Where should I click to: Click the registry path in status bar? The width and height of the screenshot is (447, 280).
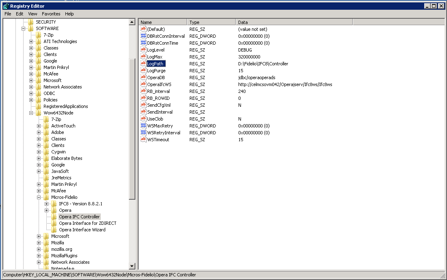(100, 275)
